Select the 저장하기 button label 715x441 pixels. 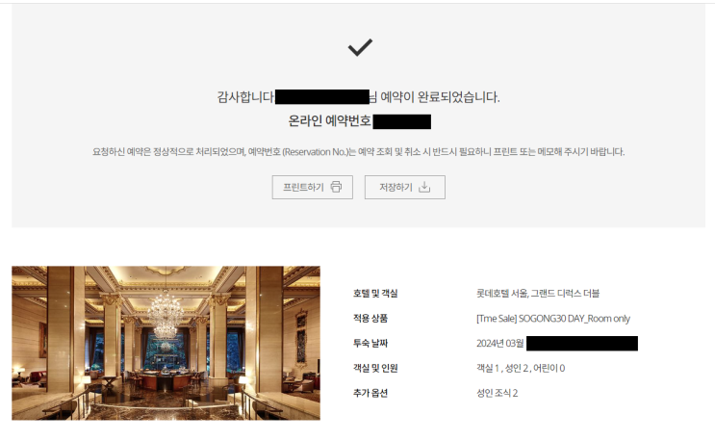[396, 188]
